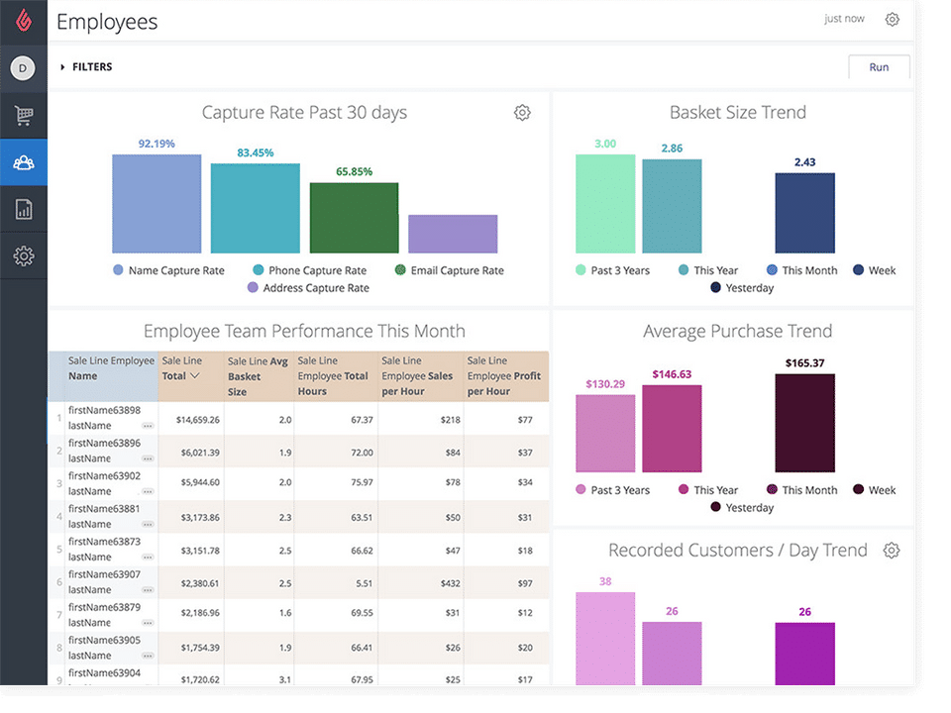Toggle Address Capture Rate legend item
This screenshot has width=951, height=713.
309,288
